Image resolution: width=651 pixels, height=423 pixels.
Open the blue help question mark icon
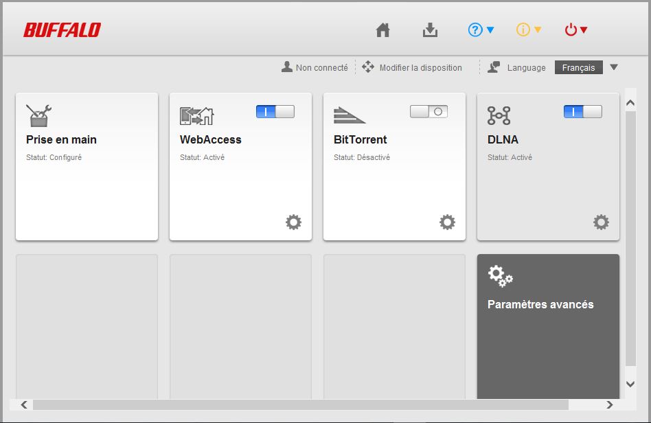click(475, 30)
